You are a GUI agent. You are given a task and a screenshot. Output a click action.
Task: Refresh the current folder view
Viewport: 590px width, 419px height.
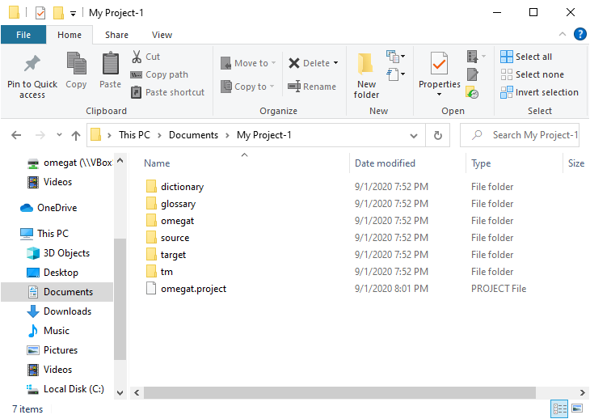point(437,135)
